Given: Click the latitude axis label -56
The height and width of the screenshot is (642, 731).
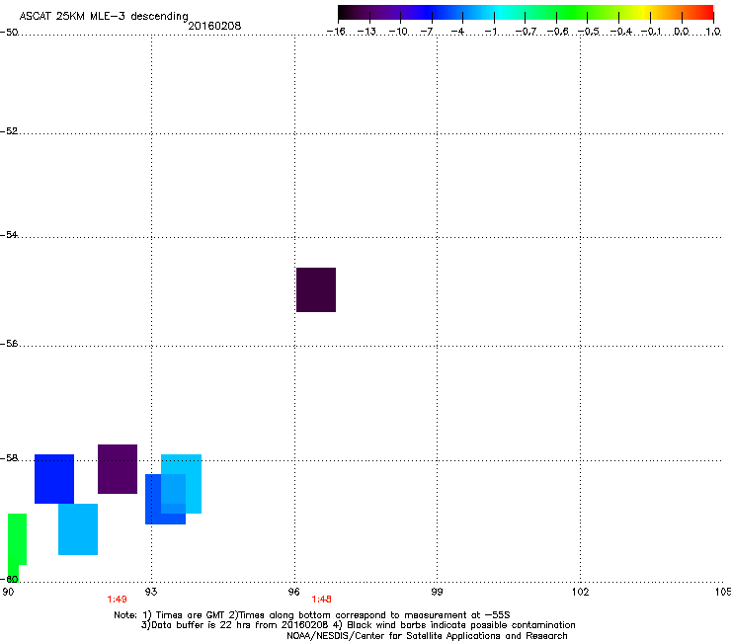Looking at the screenshot, I should (9, 343).
